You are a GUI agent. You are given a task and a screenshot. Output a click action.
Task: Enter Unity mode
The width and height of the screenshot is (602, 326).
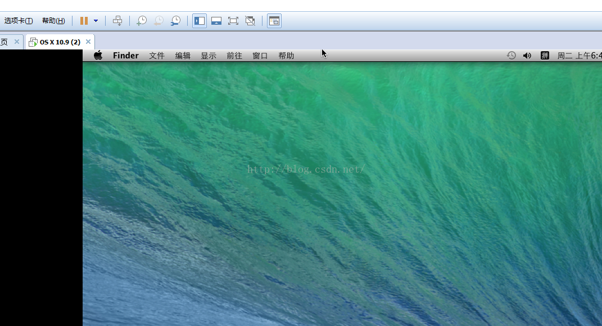click(250, 21)
